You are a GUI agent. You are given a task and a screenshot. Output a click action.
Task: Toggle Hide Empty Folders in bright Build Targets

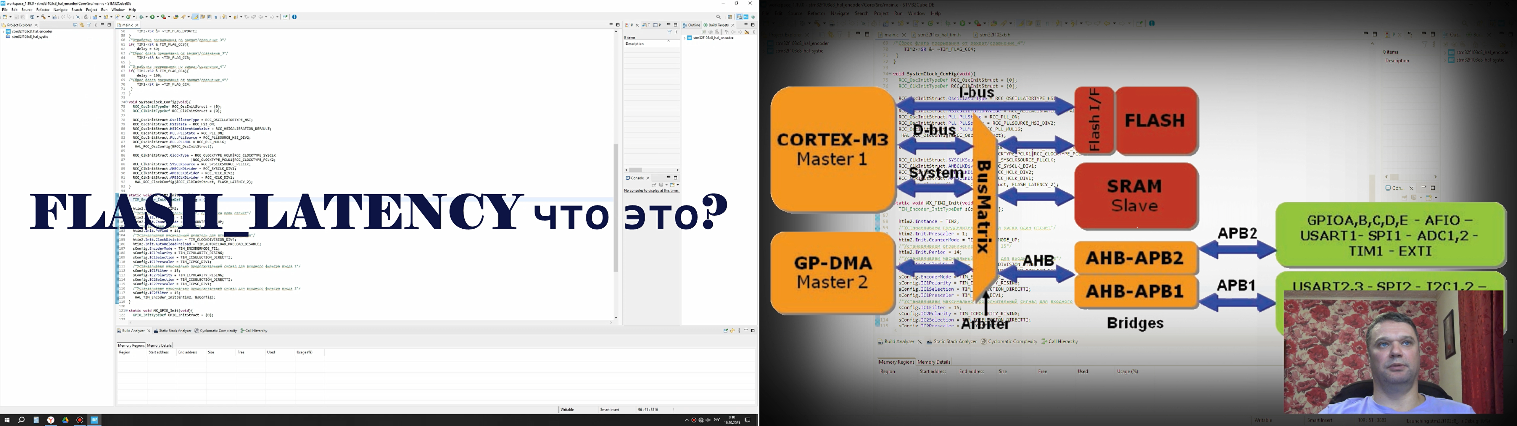click(747, 32)
